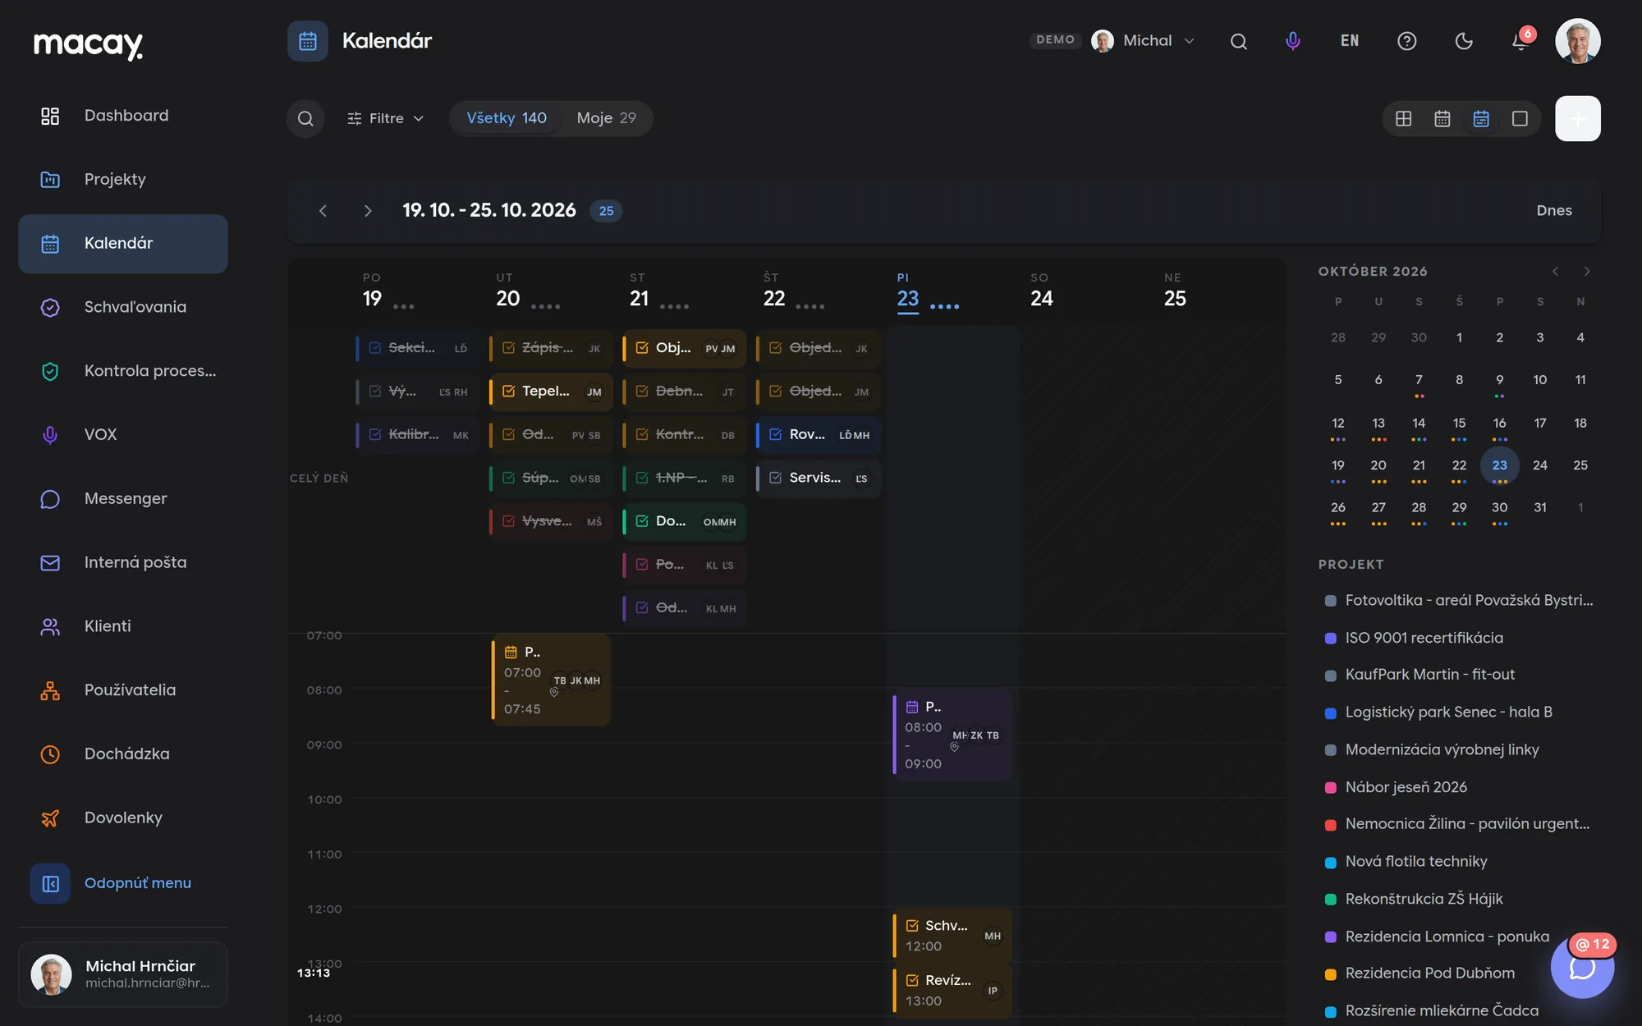Open the Dashboard from the sidebar
The width and height of the screenshot is (1642, 1026).
[x=123, y=116]
